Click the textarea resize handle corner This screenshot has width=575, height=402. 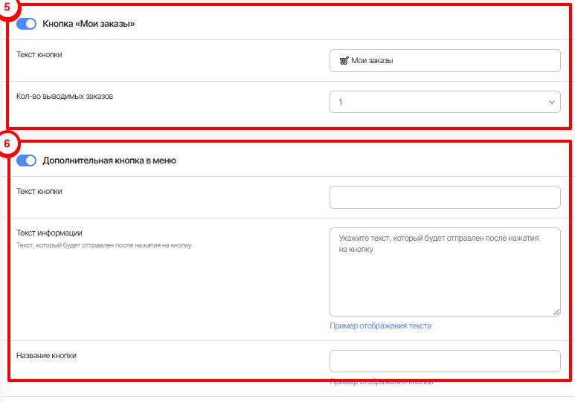(x=556, y=312)
